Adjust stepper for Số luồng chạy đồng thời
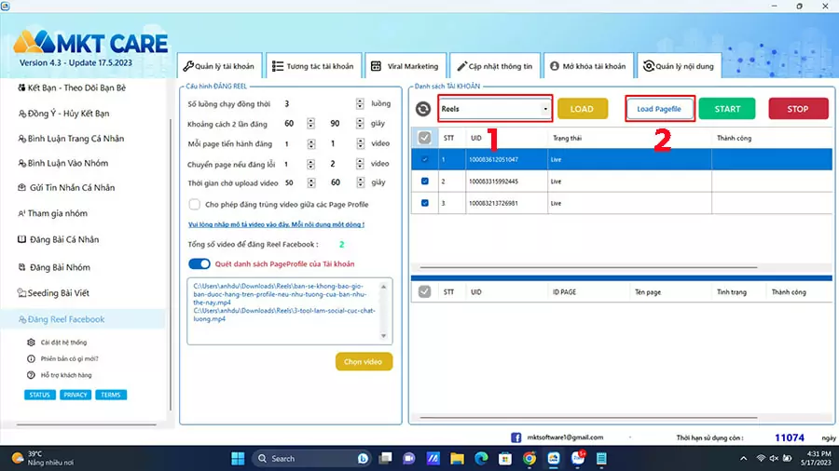The width and height of the screenshot is (839, 471). pyautogui.click(x=360, y=103)
